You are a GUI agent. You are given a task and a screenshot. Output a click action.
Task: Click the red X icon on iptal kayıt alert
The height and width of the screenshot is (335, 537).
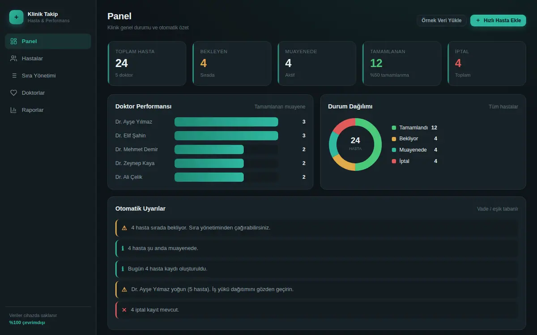coord(124,310)
